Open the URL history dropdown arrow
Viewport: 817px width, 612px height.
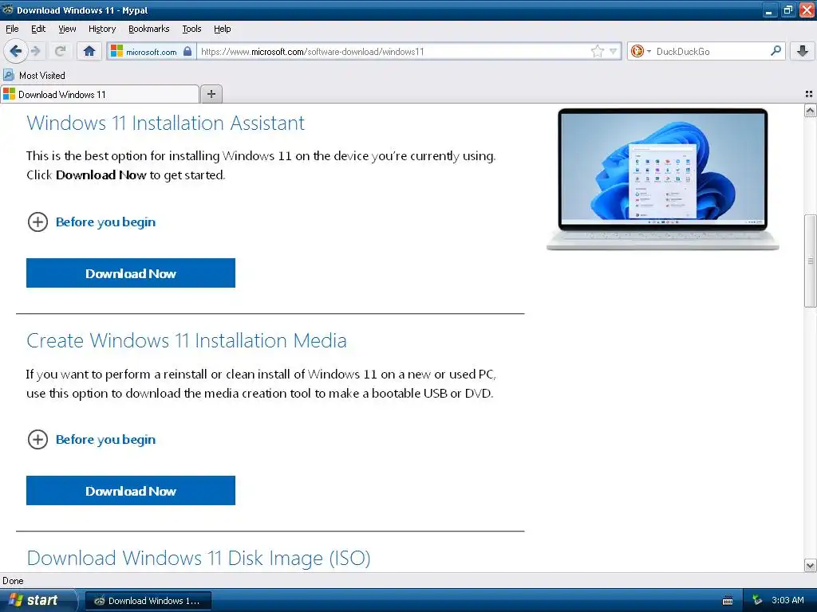coord(614,51)
